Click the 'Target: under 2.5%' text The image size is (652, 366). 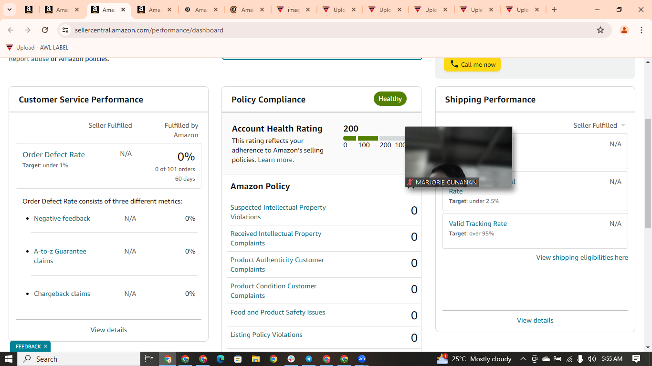click(474, 201)
